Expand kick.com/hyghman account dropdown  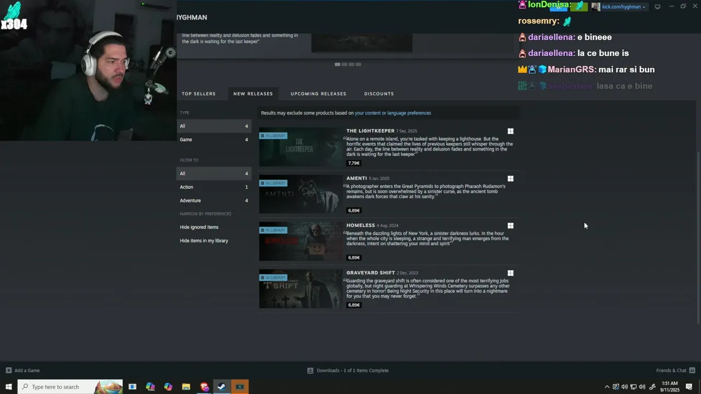624,7
